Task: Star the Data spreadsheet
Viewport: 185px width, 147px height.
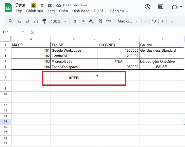Action: tap(42, 5)
